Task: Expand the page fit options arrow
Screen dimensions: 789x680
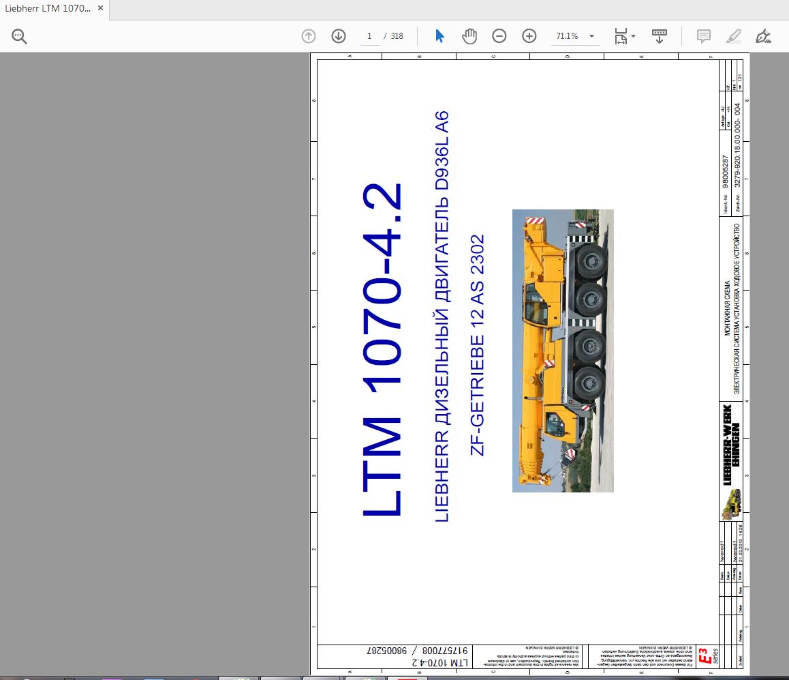Action: [x=634, y=36]
